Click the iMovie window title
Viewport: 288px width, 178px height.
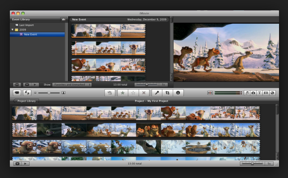pyautogui.click(x=144, y=13)
